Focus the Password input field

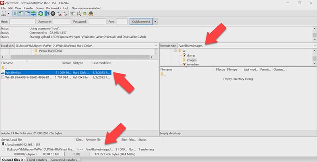point(97,21)
